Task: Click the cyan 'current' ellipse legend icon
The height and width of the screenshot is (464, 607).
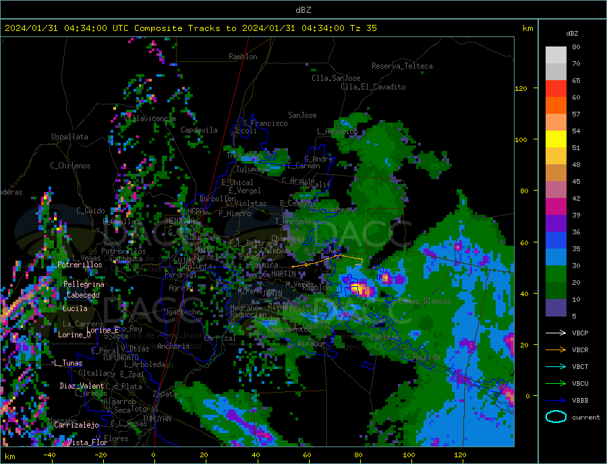Action: point(556,417)
